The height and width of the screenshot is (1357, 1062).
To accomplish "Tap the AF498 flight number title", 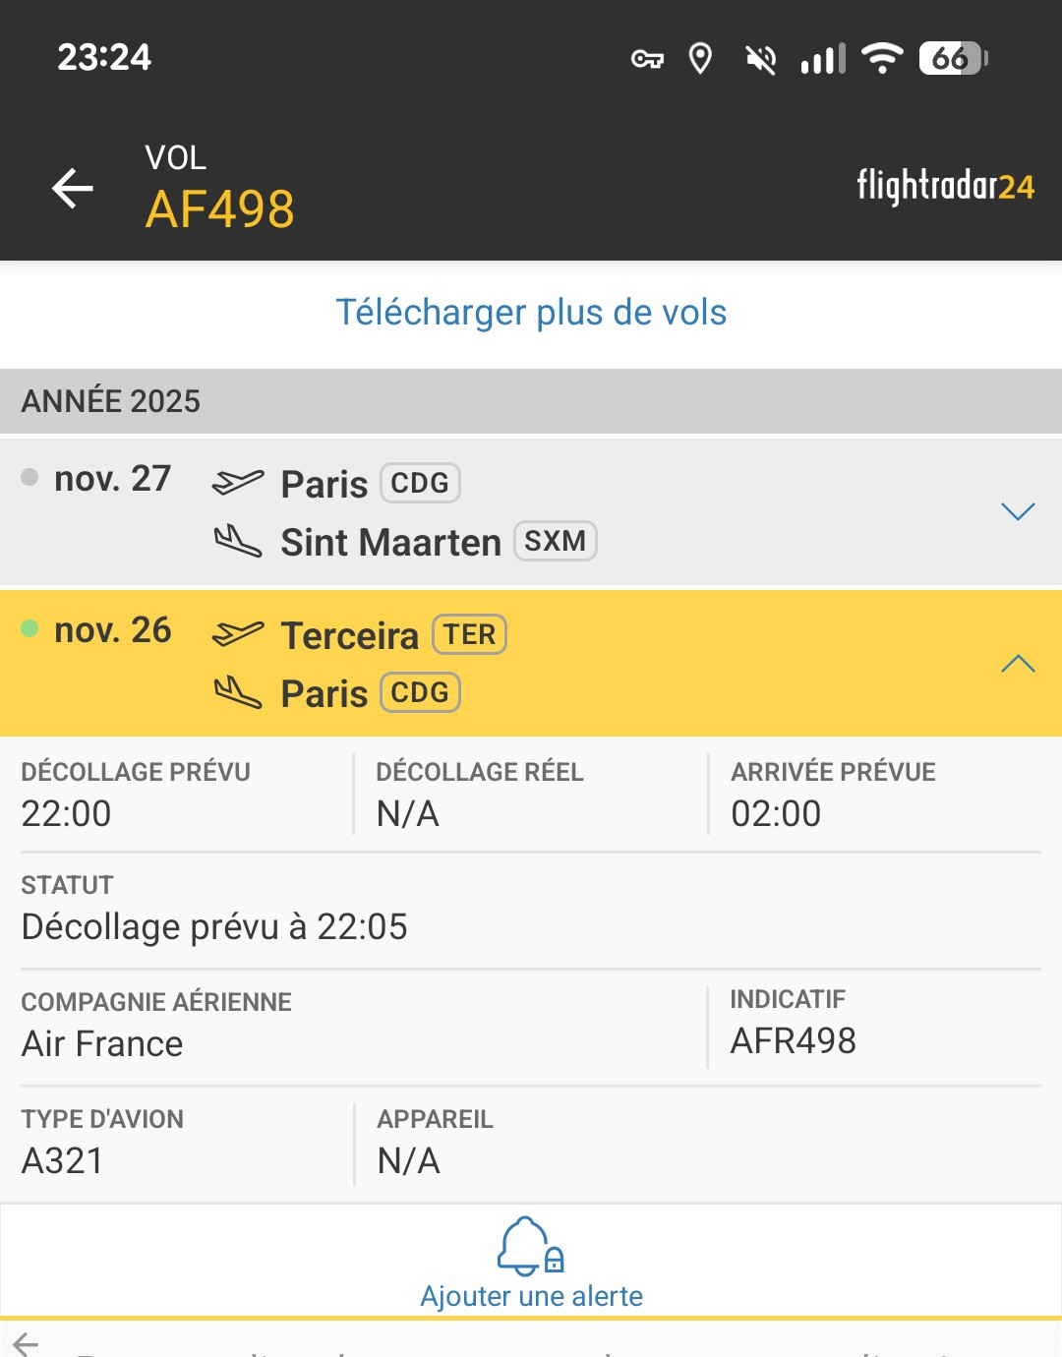I will (220, 208).
